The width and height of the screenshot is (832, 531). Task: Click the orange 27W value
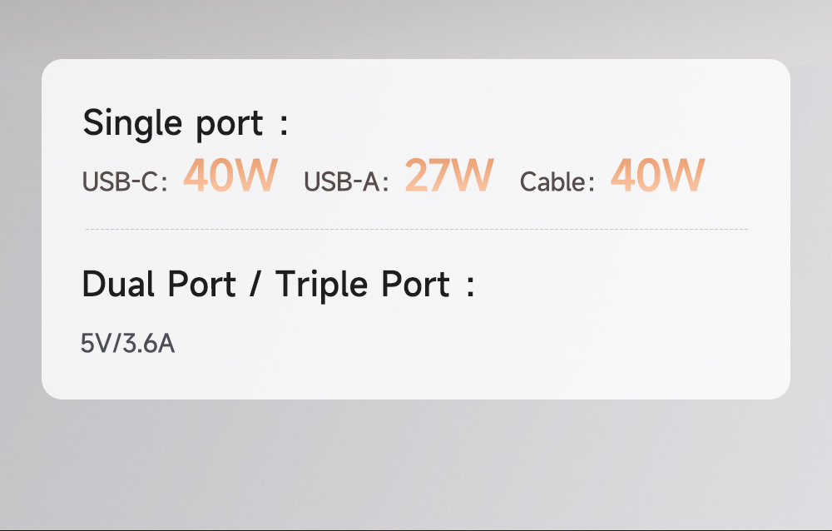(449, 175)
